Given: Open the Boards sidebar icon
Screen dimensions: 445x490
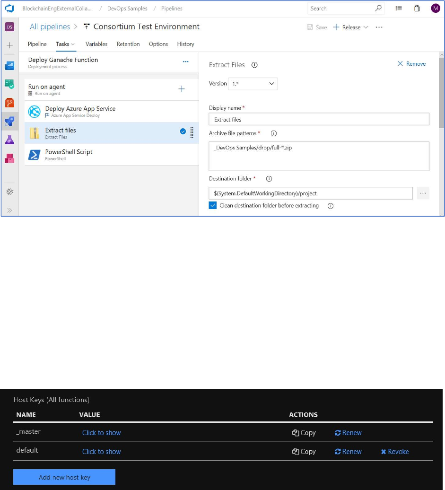Looking at the screenshot, I should pos(9,84).
